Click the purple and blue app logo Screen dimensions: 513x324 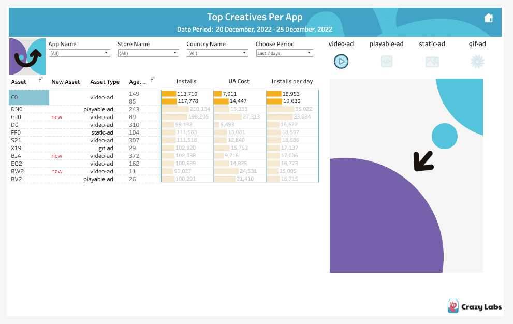point(27,56)
